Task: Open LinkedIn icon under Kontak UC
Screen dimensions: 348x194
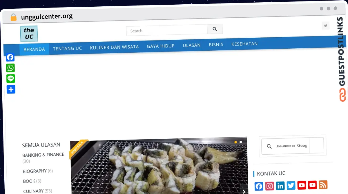Action: click(x=280, y=186)
